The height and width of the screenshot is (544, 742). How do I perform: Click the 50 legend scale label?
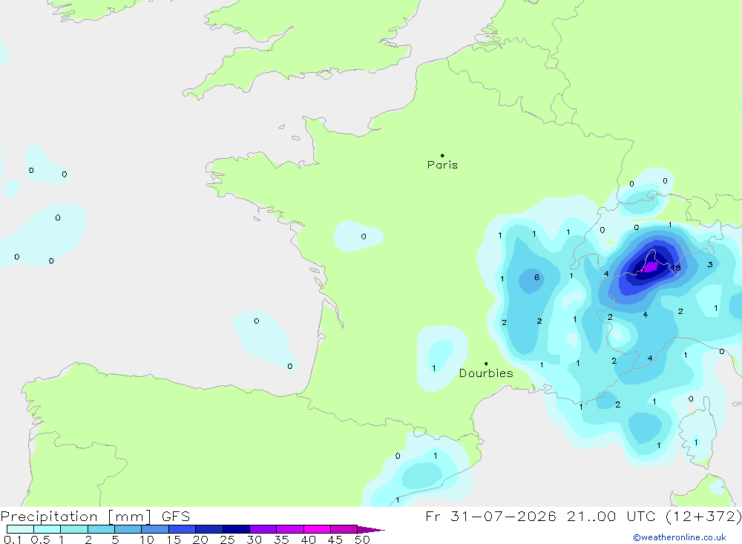click(362, 540)
